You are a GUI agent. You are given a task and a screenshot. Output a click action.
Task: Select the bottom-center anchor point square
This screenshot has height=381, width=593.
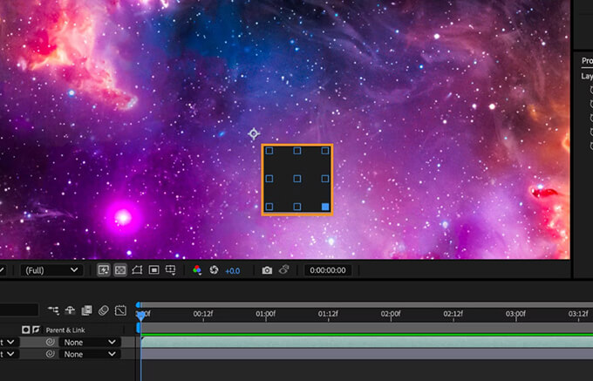pyautogui.click(x=297, y=207)
